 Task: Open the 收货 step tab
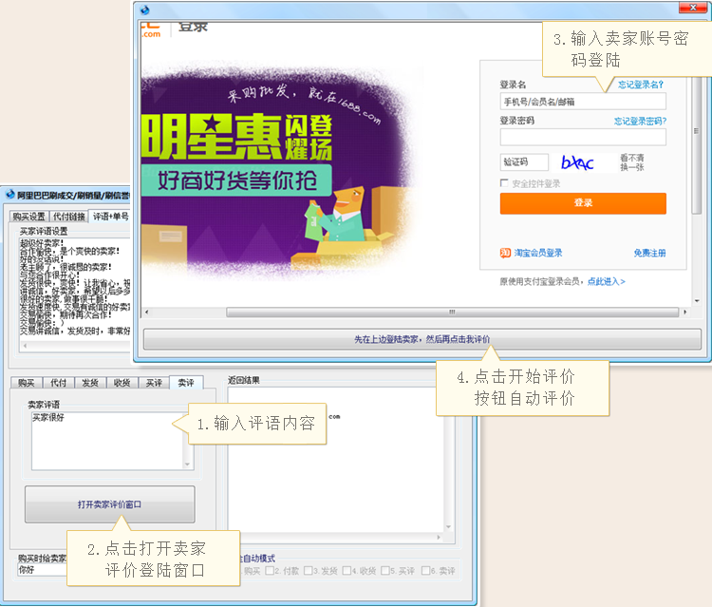122,383
